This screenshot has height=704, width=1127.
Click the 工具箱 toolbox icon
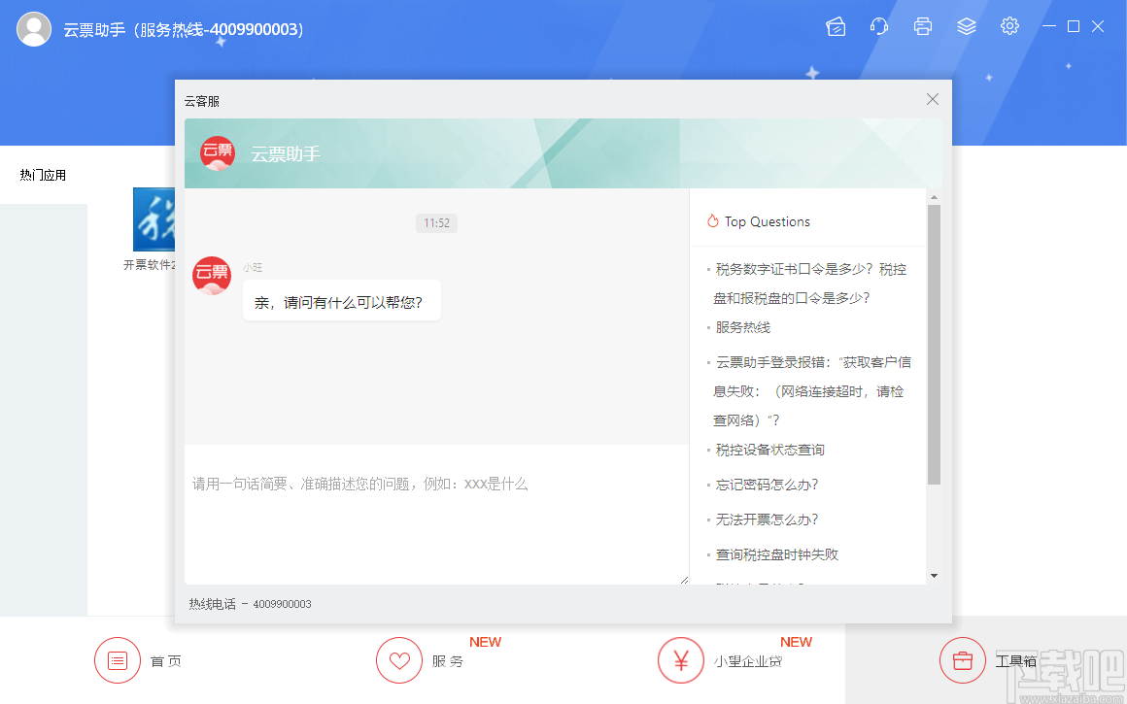963,660
